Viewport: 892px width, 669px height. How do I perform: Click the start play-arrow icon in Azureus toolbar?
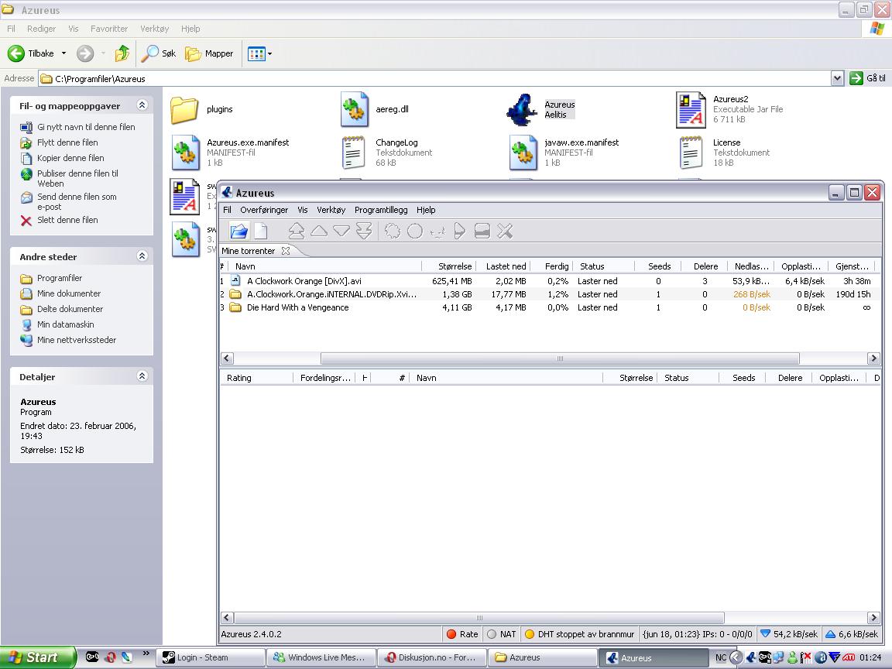click(x=460, y=231)
